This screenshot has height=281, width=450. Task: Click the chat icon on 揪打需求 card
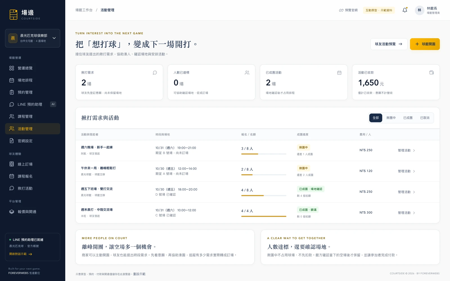[x=155, y=72]
